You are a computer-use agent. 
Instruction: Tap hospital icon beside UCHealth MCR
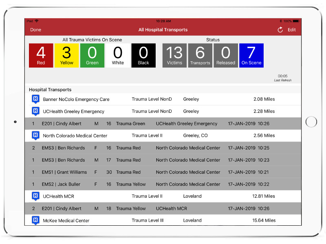pos(35,196)
